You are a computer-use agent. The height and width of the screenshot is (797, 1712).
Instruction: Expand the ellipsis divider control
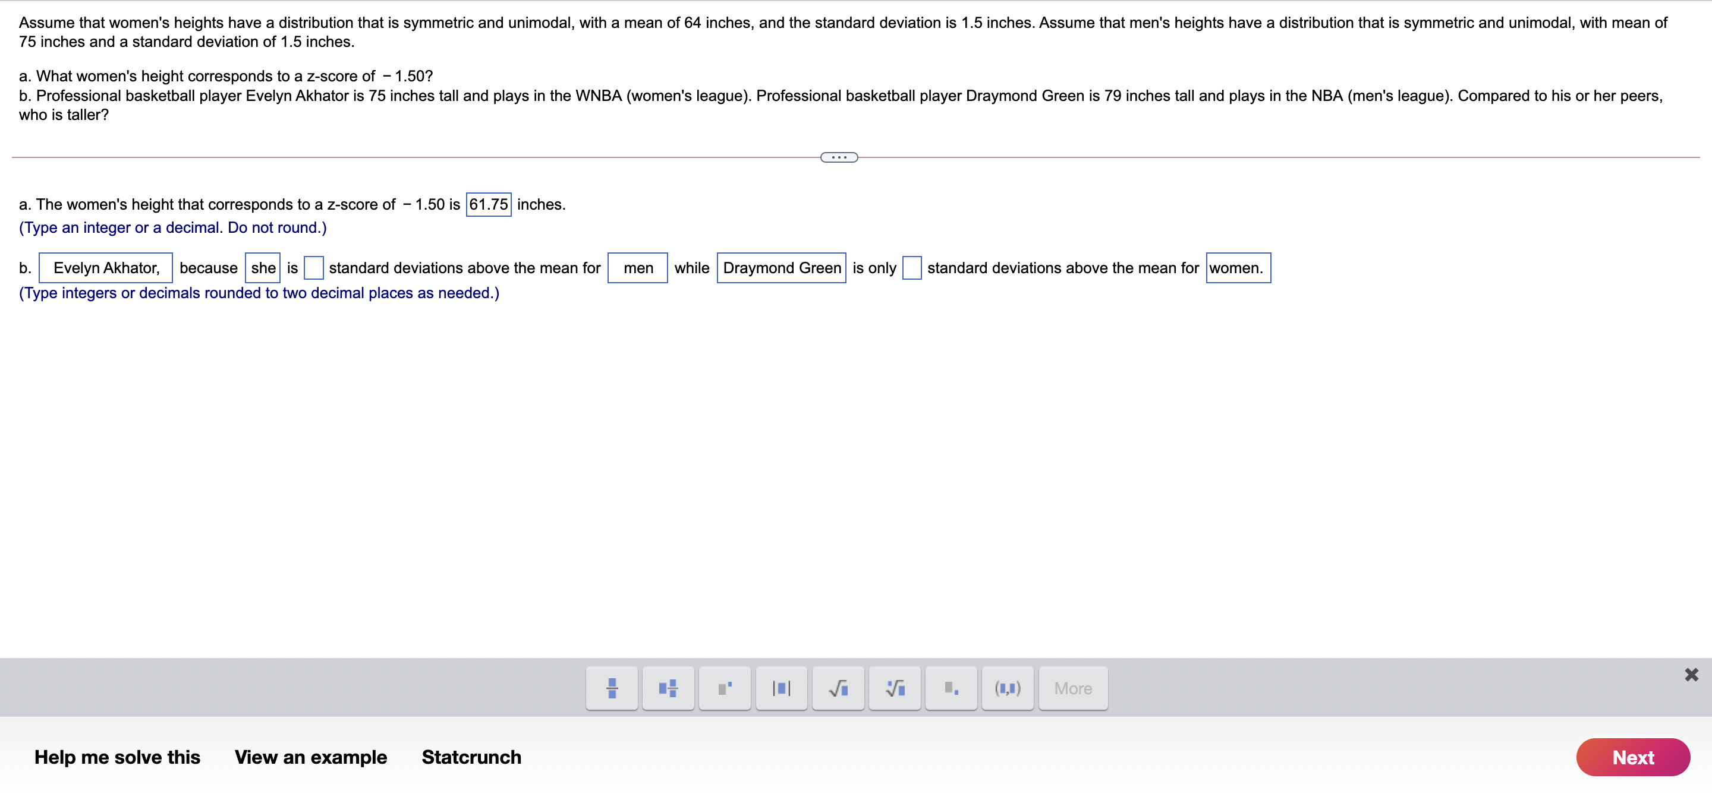(839, 157)
